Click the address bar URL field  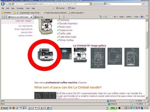[51, 4]
